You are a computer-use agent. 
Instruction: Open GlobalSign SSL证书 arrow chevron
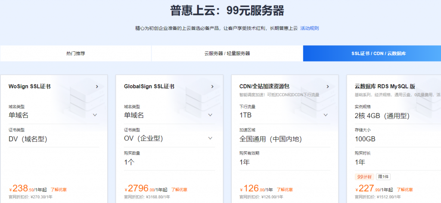click(212, 87)
